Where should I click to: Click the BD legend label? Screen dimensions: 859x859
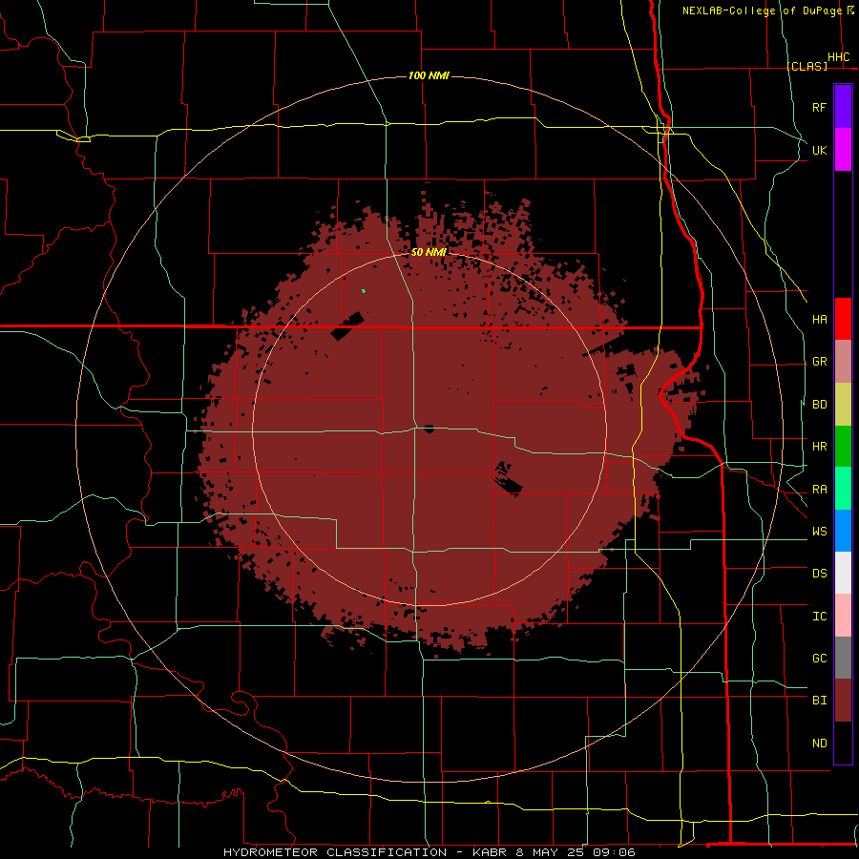pyautogui.click(x=819, y=405)
